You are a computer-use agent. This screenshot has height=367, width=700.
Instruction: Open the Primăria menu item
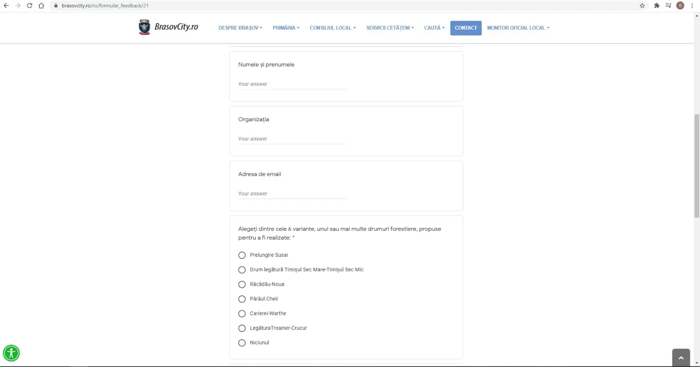[286, 28]
